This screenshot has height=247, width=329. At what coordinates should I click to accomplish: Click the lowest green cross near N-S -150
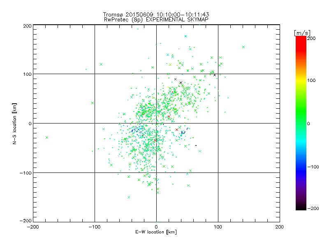pos(129,197)
